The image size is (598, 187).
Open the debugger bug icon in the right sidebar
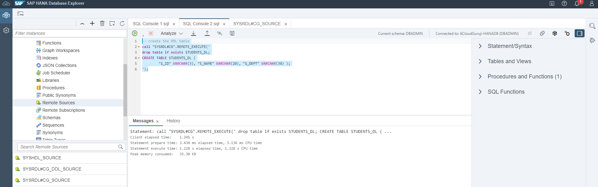[592, 40]
